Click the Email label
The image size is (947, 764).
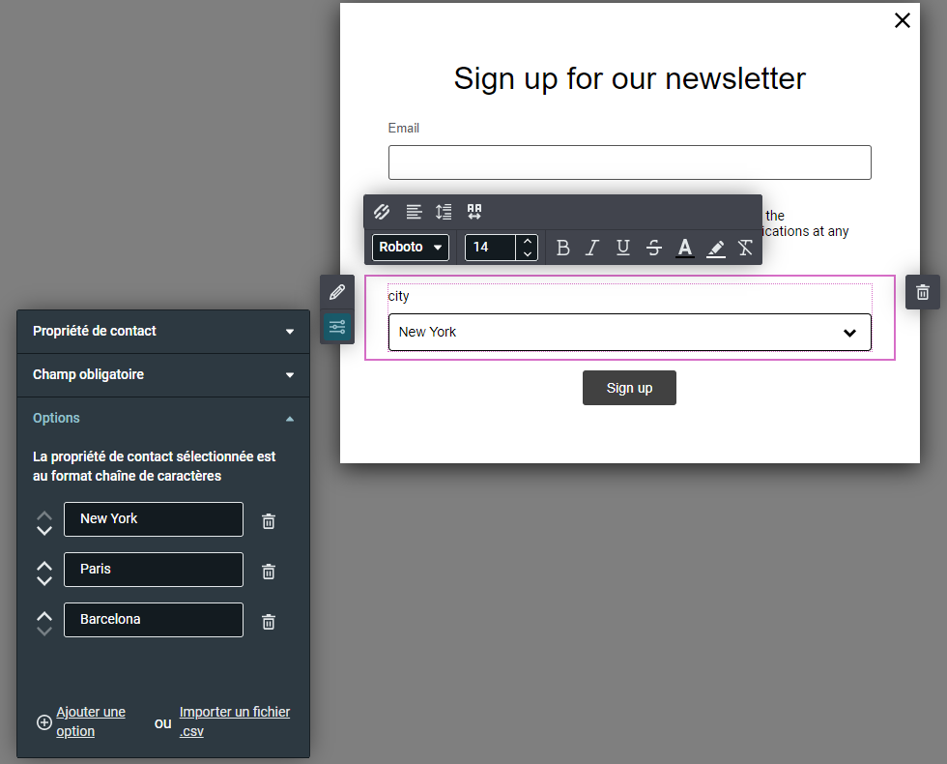pyautogui.click(x=404, y=128)
